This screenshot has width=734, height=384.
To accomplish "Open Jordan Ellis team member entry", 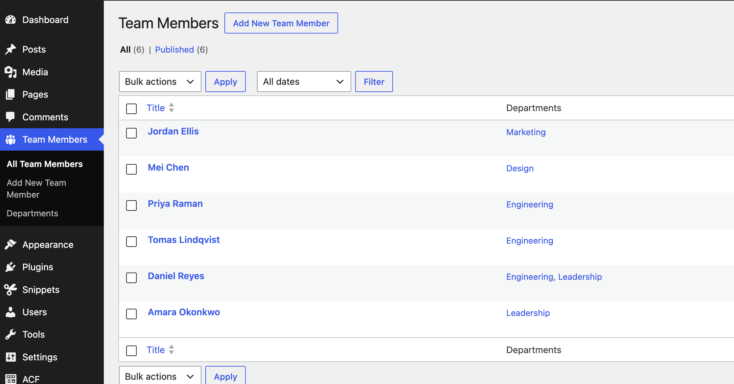I will pos(173,131).
